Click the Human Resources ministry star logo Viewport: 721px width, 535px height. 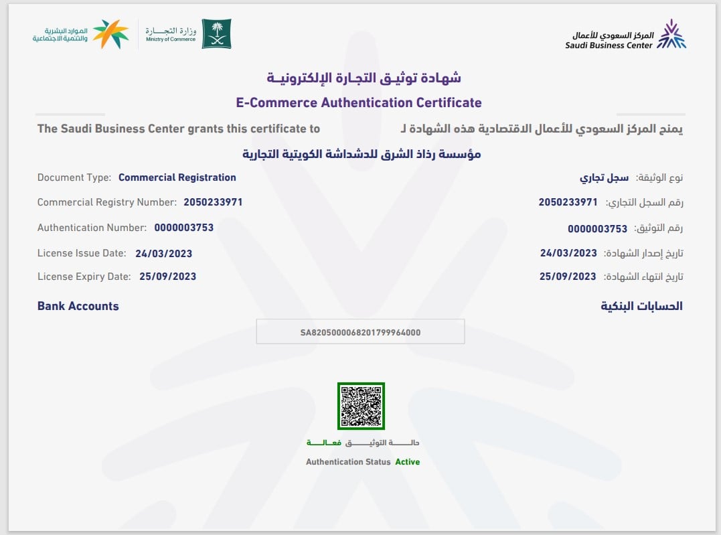click(110, 34)
